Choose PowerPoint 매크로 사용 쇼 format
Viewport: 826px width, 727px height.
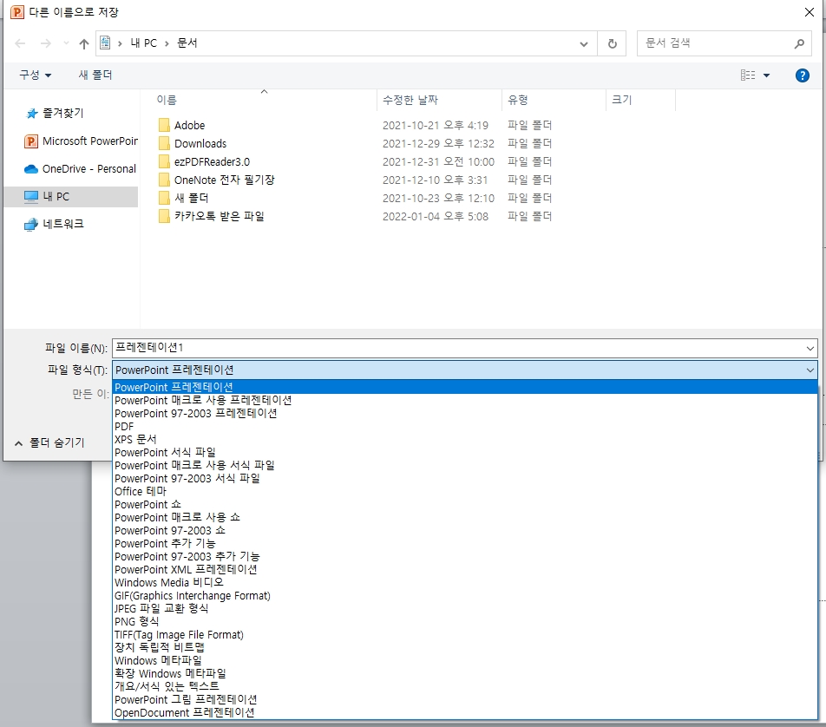(x=465, y=517)
